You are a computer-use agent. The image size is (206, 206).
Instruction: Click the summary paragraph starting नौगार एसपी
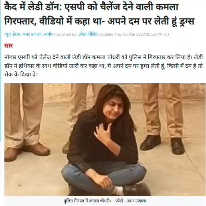103,66
